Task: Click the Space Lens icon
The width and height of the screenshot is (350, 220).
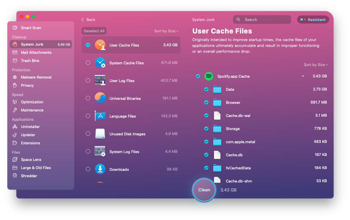Action: pos(15,160)
